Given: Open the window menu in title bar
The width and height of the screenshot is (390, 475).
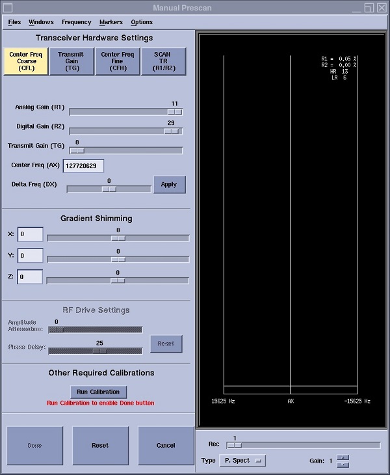Looking at the screenshot, I should [x=8, y=8].
